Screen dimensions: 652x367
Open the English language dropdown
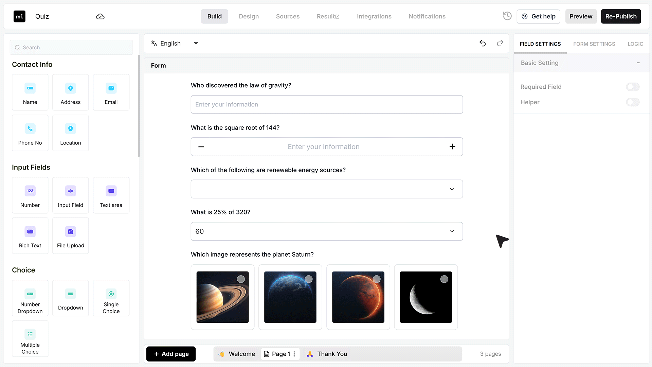tap(175, 43)
